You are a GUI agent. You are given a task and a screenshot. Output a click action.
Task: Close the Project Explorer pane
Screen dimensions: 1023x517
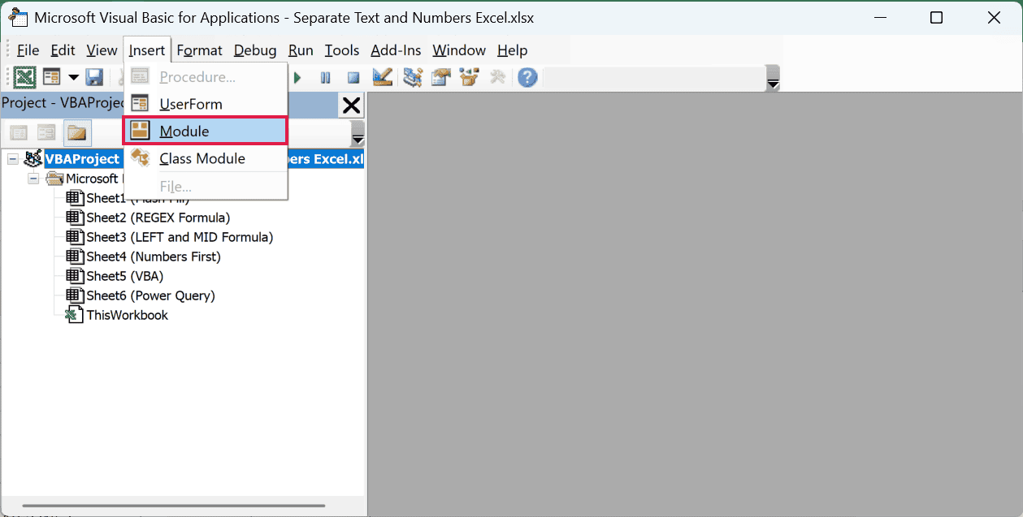351,105
